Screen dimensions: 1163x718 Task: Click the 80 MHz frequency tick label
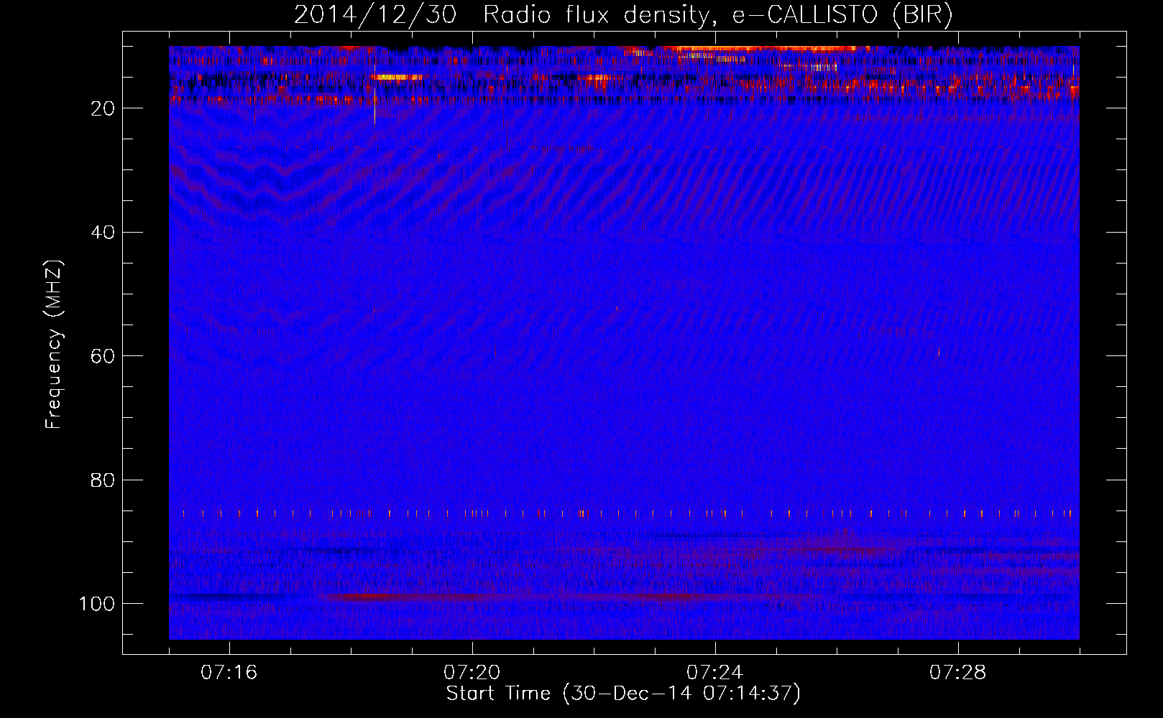point(104,480)
